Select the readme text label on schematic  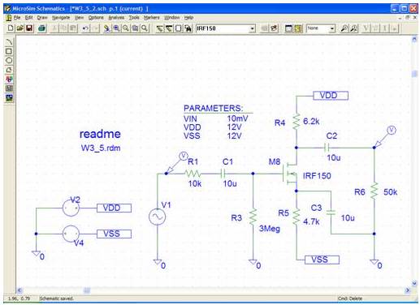click(x=100, y=134)
